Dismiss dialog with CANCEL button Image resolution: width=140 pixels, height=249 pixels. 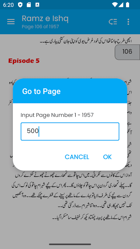pyautogui.click(x=77, y=157)
